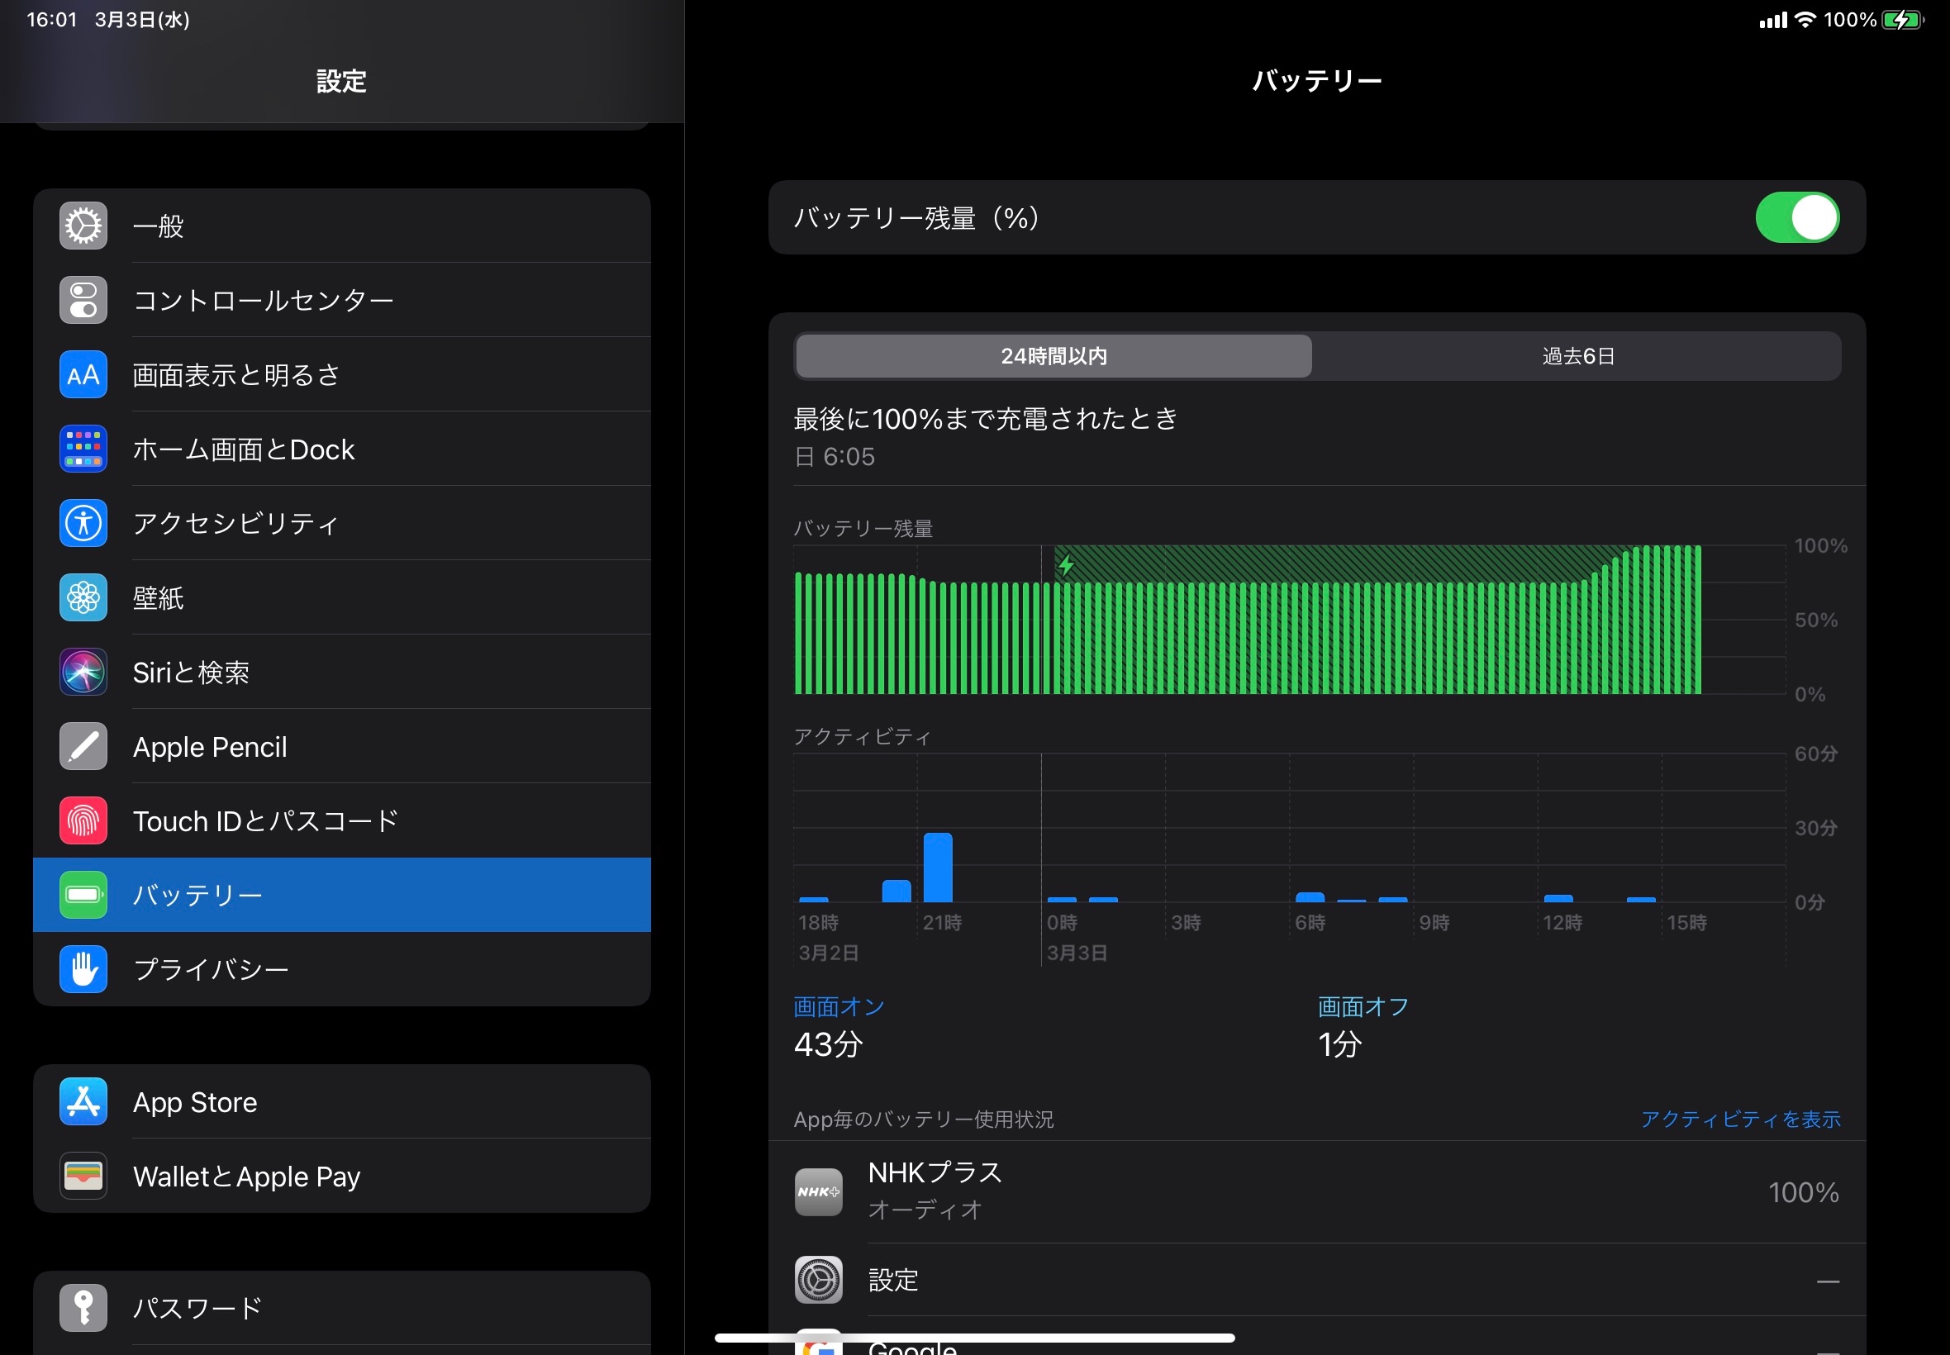Image resolution: width=1950 pixels, height=1355 pixels.
Task: Open 画面表示と明るさ via the AA icon
Action: click(x=83, y=374)
